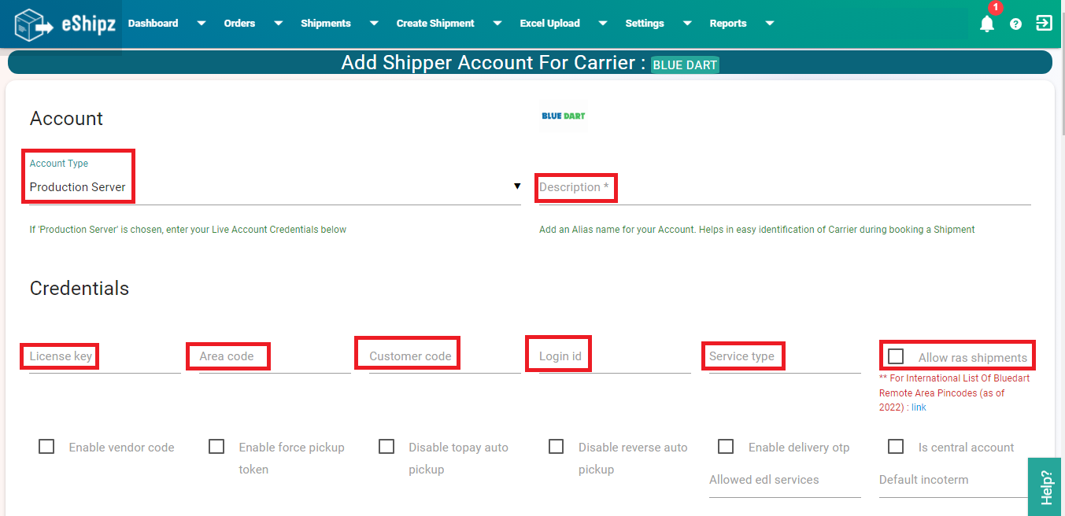Open the Excel Upload menu
Viewport: 1065px width, 516px height.
click(x=550, y=24)
